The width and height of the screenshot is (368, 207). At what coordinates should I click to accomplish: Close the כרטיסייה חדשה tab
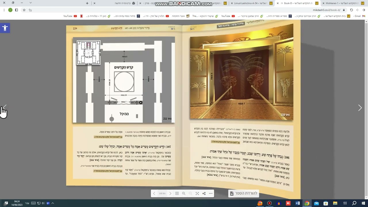pos(94,3)
